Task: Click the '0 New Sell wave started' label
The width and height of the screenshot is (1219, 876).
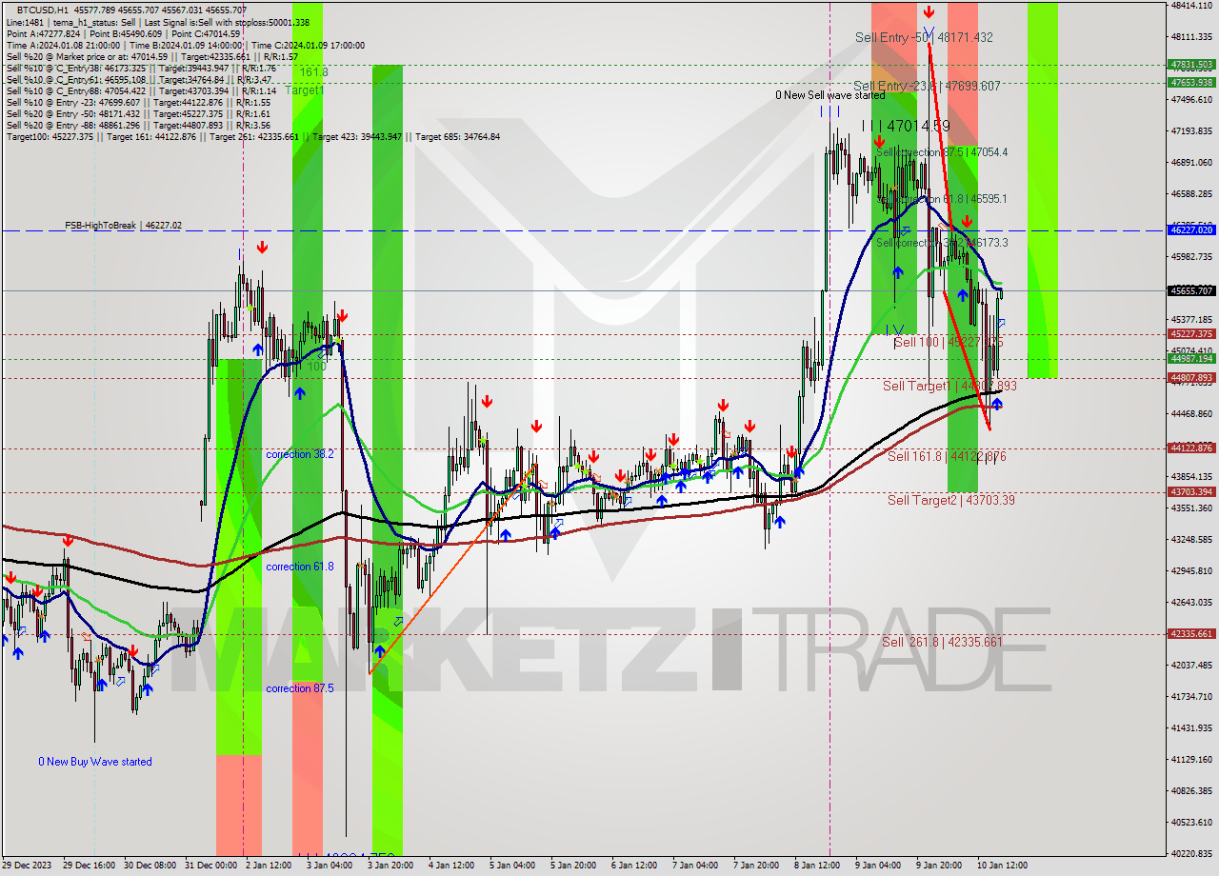Action: pos(829,95)
